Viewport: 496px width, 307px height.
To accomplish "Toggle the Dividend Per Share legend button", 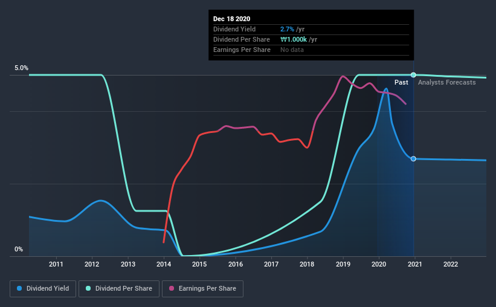I will click(119, 289).
